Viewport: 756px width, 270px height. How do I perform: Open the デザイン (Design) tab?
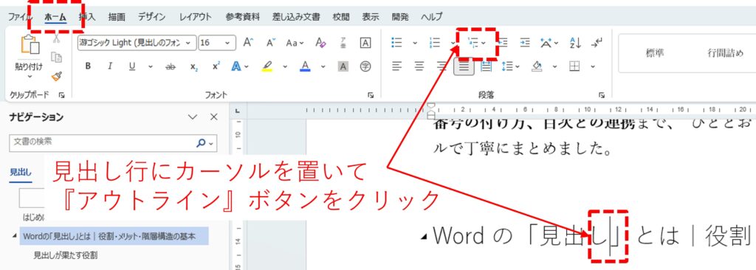(152, 17)
